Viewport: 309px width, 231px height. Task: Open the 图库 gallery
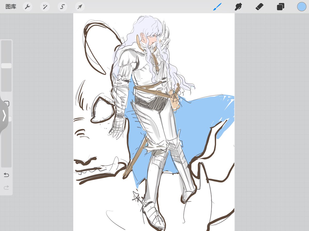(x=11, y=7)
